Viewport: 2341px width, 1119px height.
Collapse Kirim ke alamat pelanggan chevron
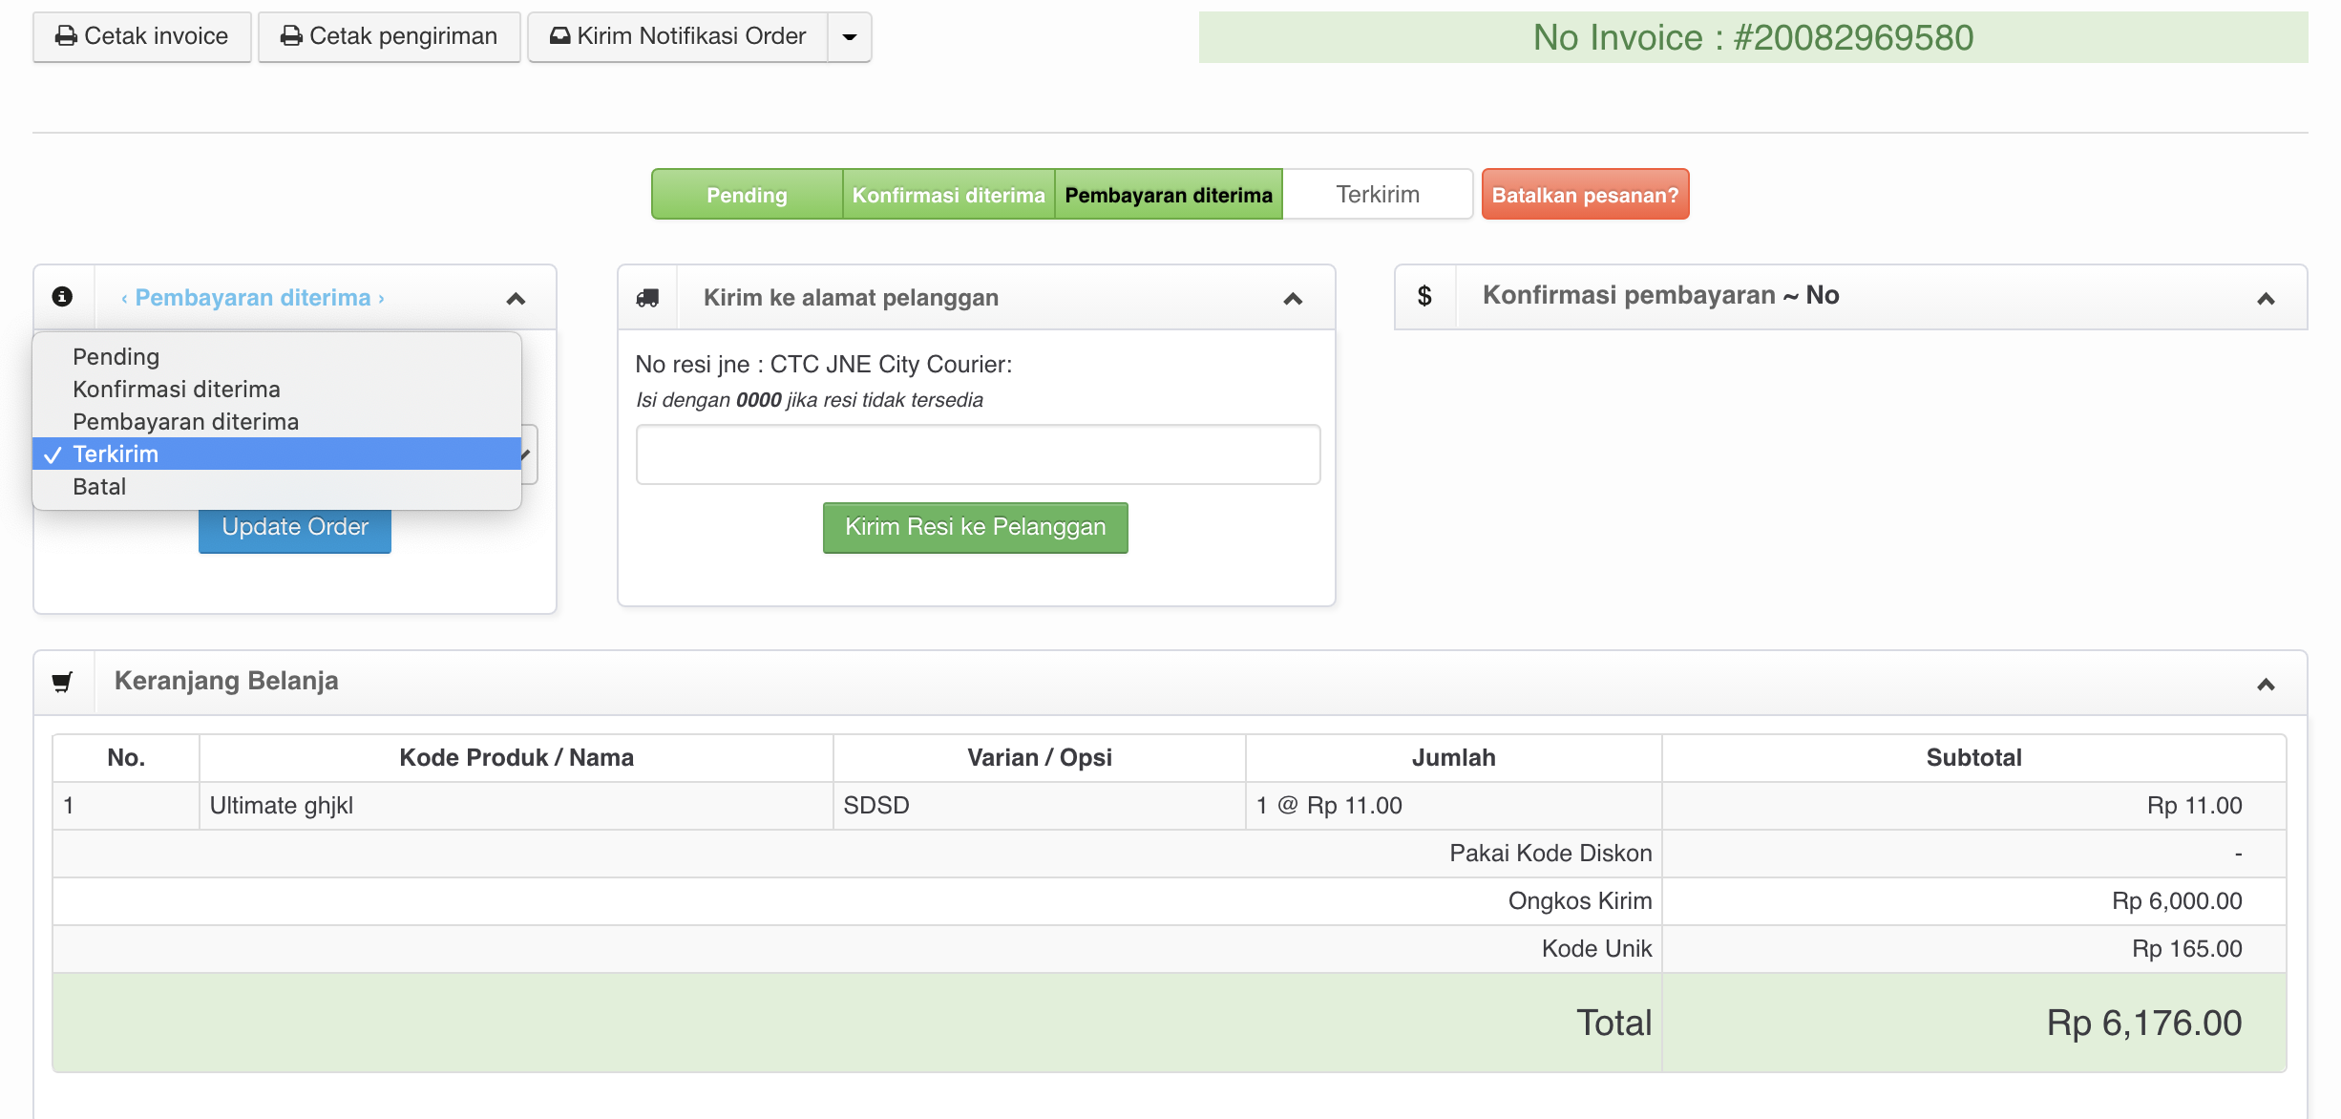point(1293,299)
